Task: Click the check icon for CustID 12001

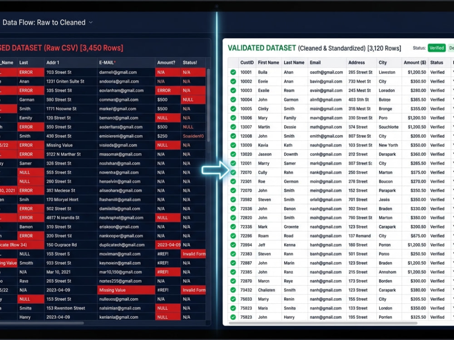Action: [x=233, y=163]
